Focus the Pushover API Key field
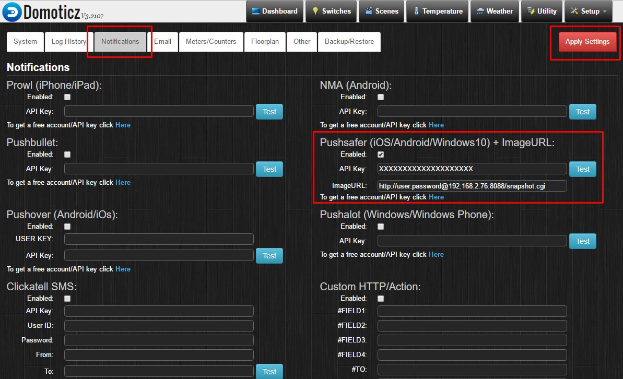The image size is (623, 379). [159, 255]
